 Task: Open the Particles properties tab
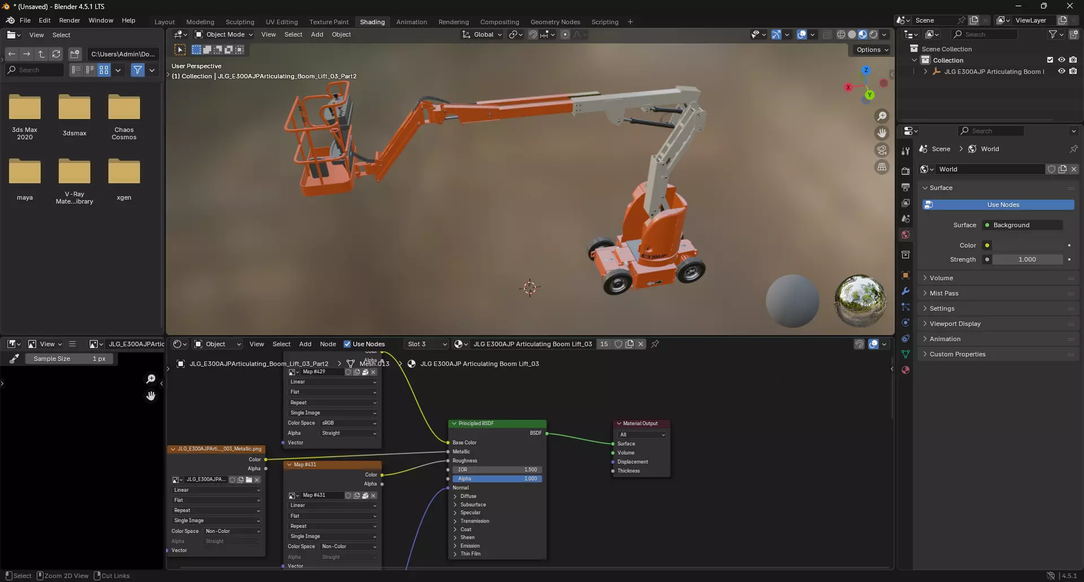point(906,307)
